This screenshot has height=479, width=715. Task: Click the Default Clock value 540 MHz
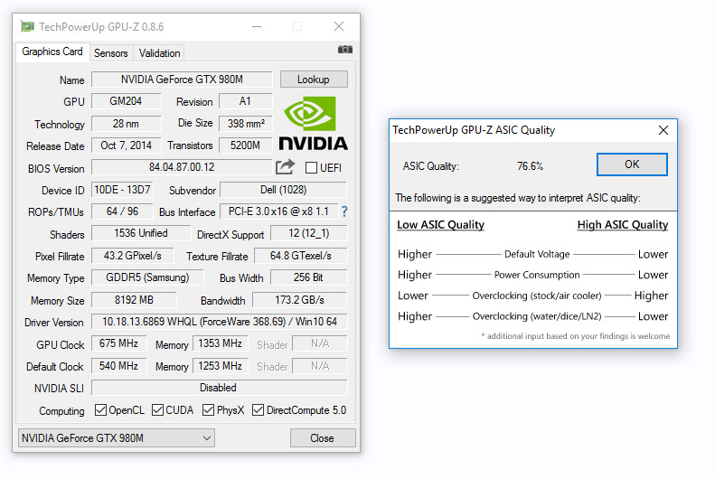click(x=118, y=365)
